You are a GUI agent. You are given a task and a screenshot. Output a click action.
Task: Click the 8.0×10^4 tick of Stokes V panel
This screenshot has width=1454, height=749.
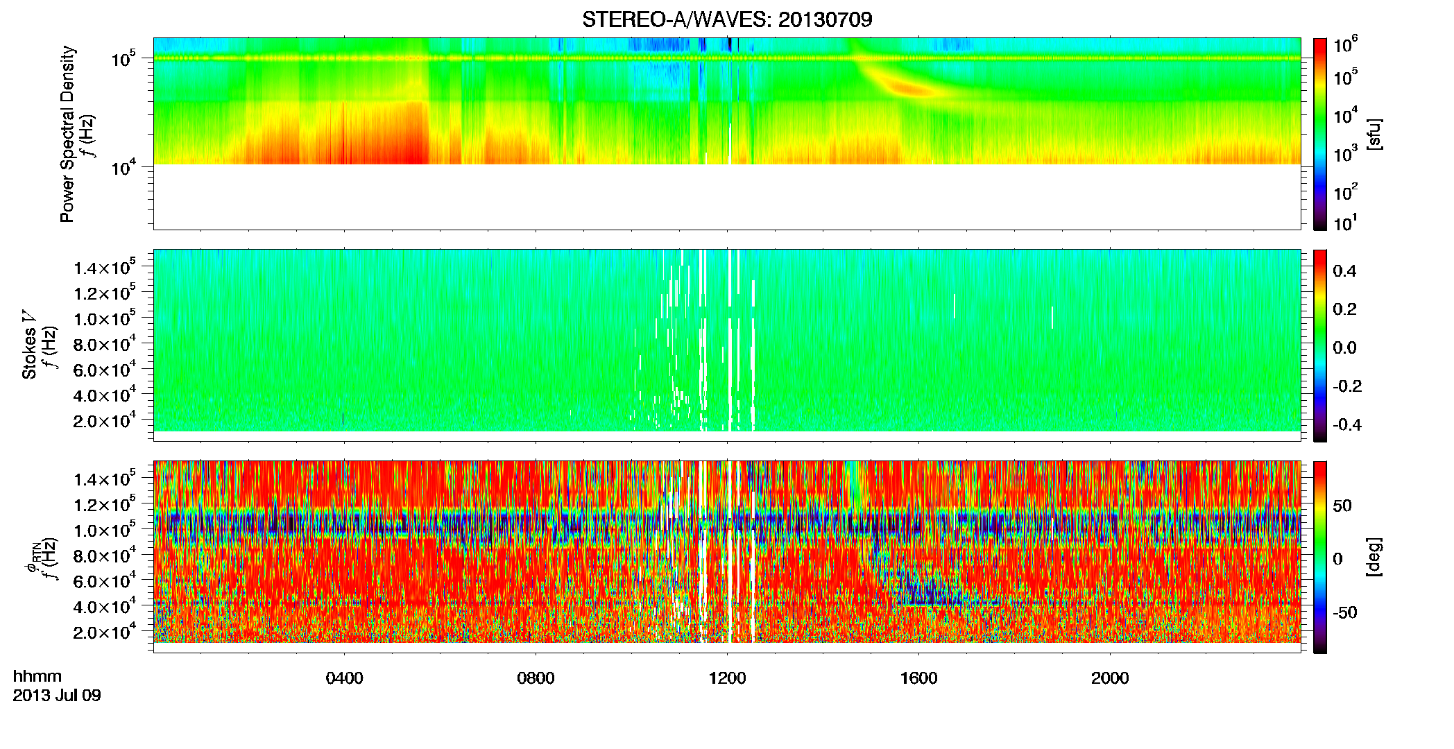pos(104,343)
